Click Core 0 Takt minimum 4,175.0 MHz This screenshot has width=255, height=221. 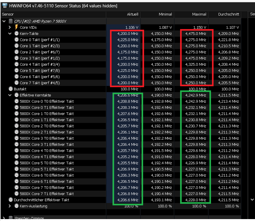pyautogui.click(x=161, y=40)
